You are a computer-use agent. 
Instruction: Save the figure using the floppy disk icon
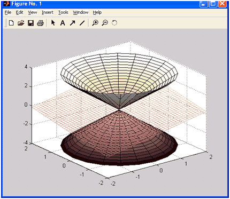(x=30, y=23)
